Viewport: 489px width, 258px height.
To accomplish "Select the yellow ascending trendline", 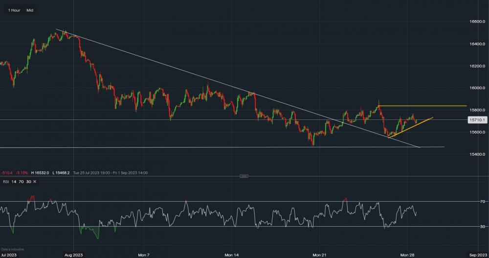I will point(411,128).
